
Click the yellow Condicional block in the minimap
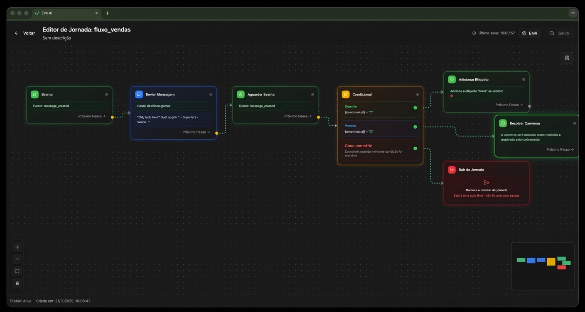(x=551, y=262)
